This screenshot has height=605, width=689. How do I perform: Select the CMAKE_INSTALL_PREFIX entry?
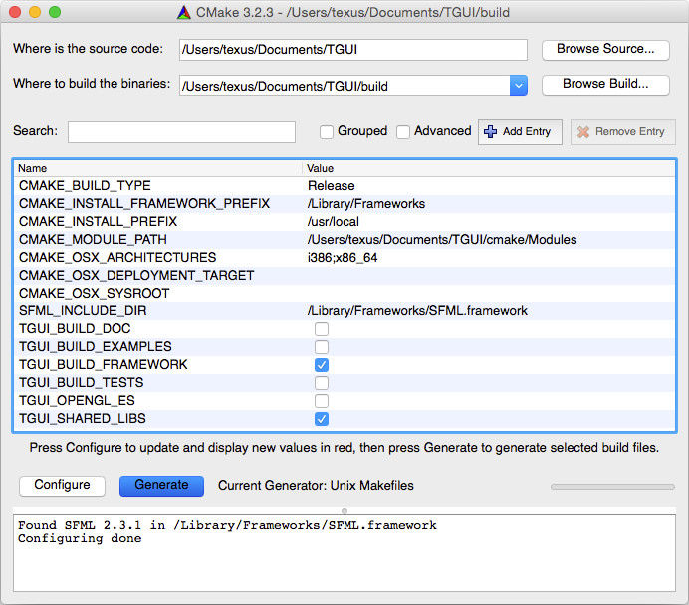tap(98, 222)
